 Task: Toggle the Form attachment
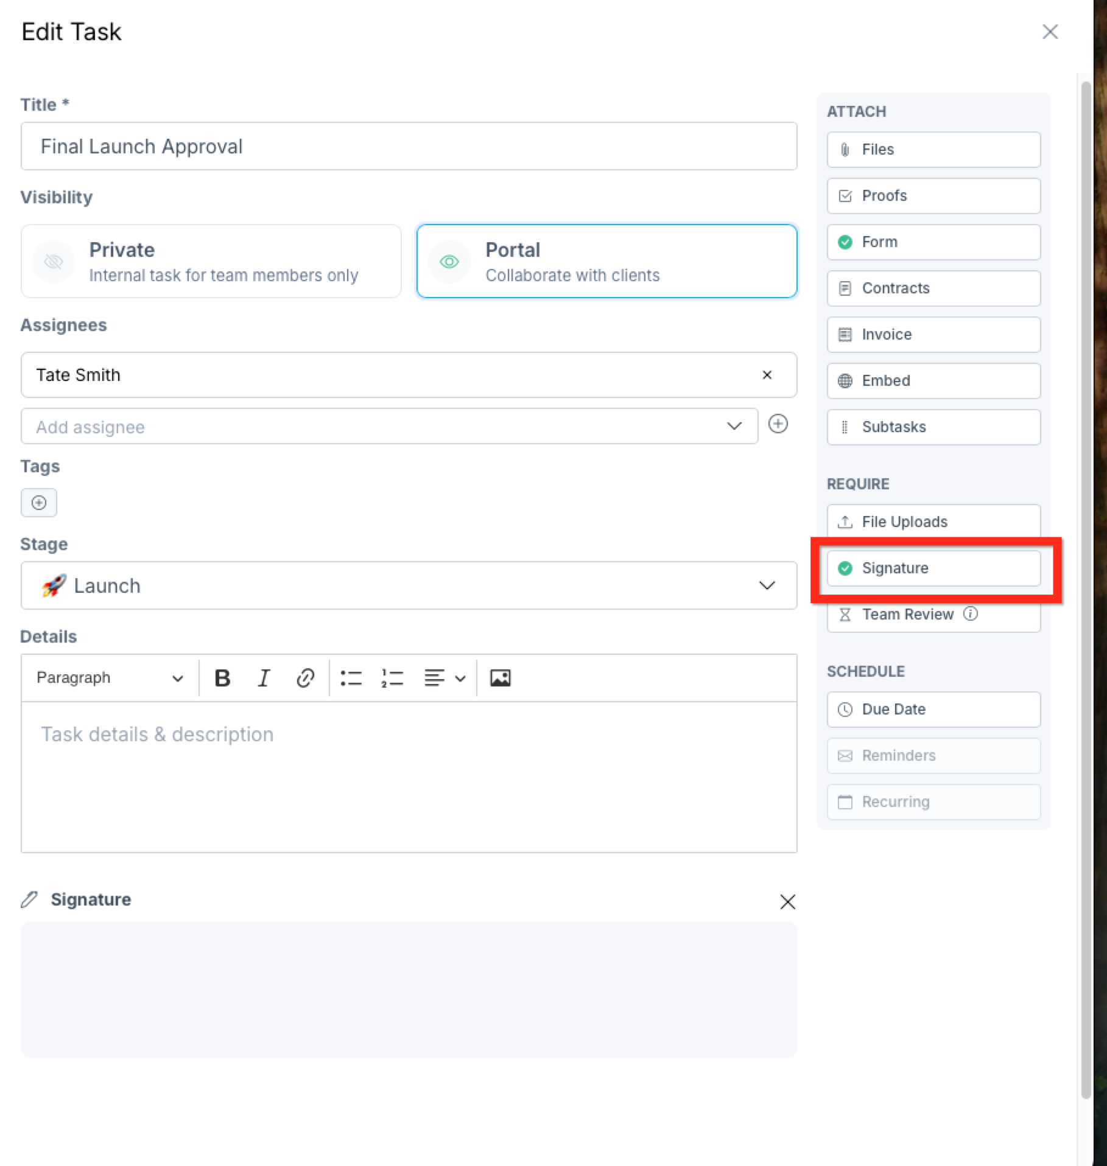click(933, 242)
